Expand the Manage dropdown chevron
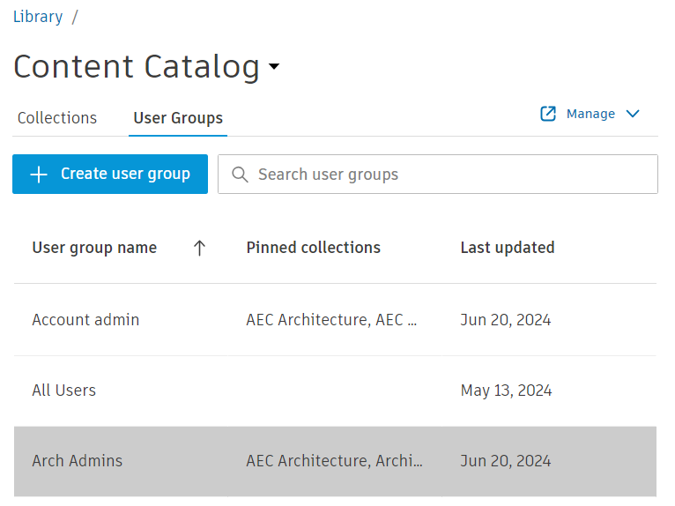This screenshot has height=506, width=675. coord(632,114)
